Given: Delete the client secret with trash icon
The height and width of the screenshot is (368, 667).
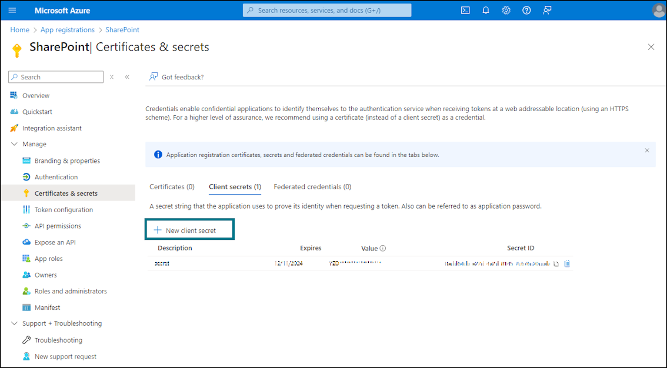Looking at the screenshot, I should (x=567, y=263).
